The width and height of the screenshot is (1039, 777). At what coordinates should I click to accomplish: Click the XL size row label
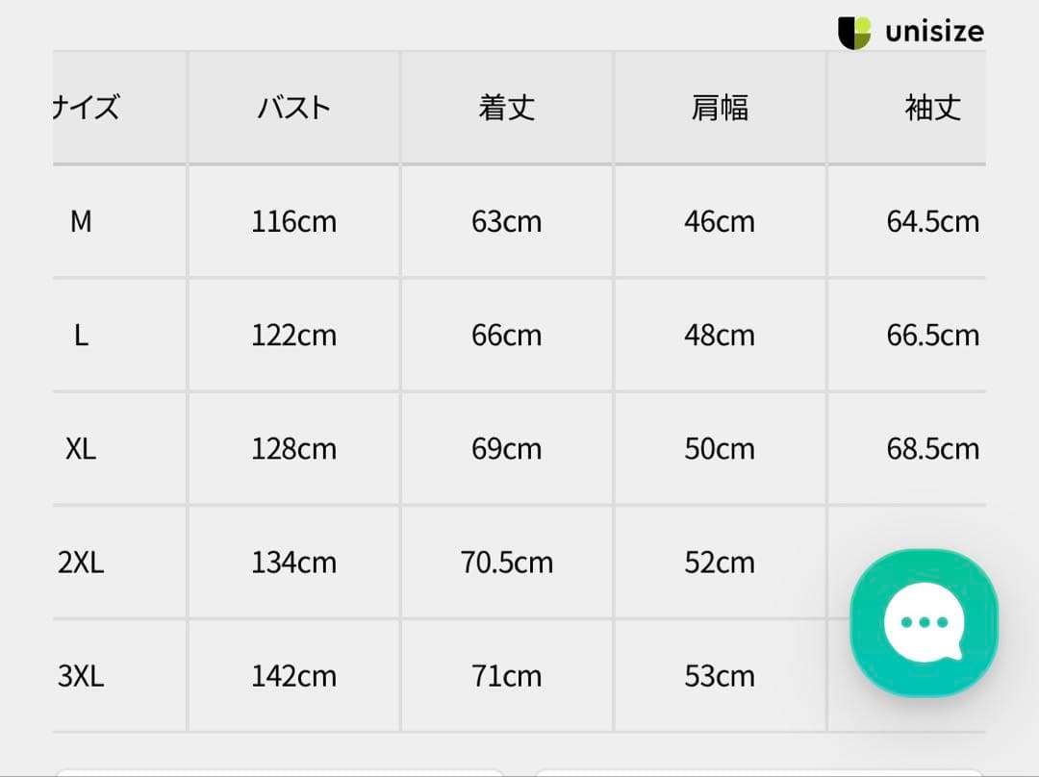pyautogui.click(x=81, y=449)
